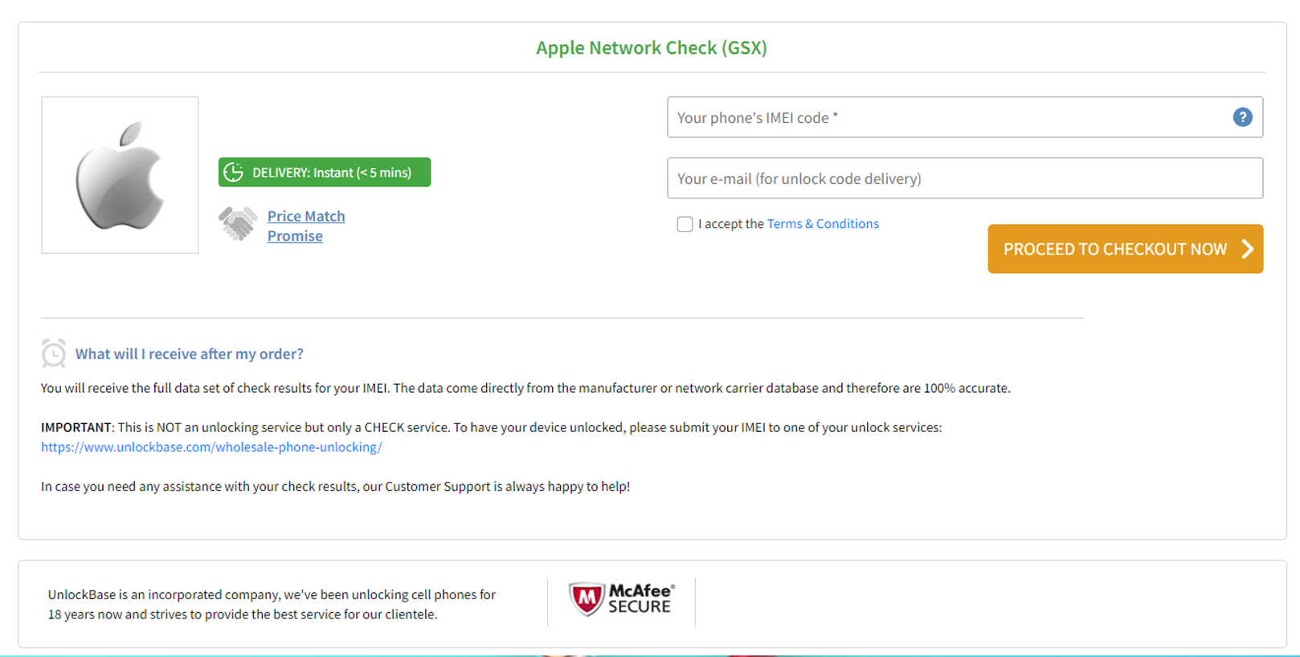Screen dimensions: 1300x657
Task: Click the clock icon in the delivery badge
Action: [234, 173]
